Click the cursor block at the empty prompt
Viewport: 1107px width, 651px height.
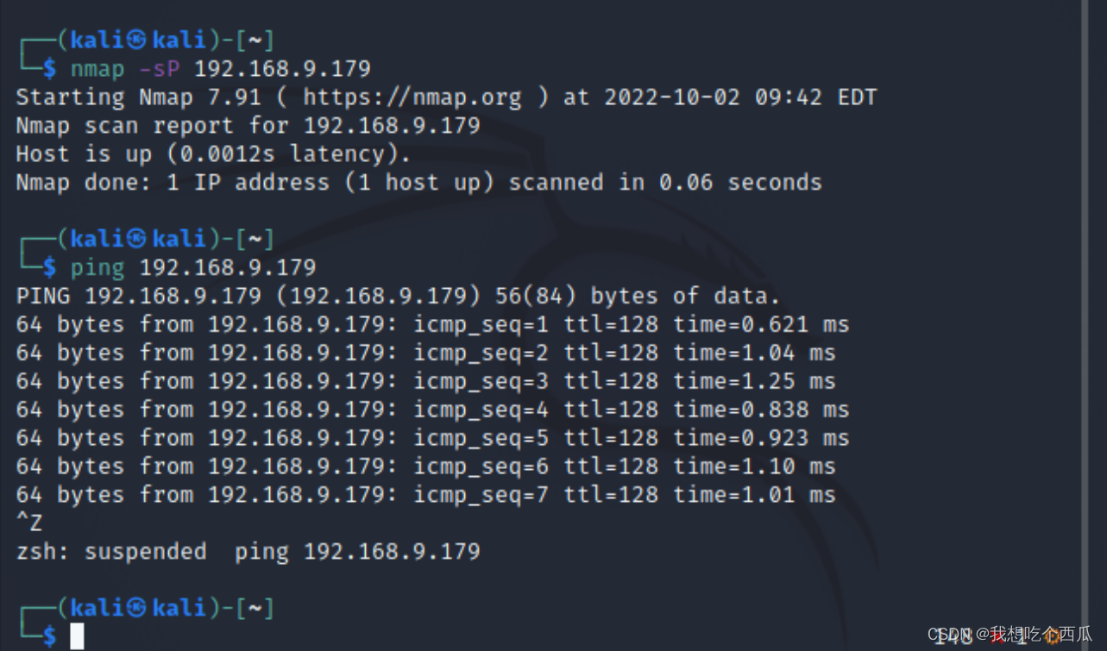tap(77, 636)
